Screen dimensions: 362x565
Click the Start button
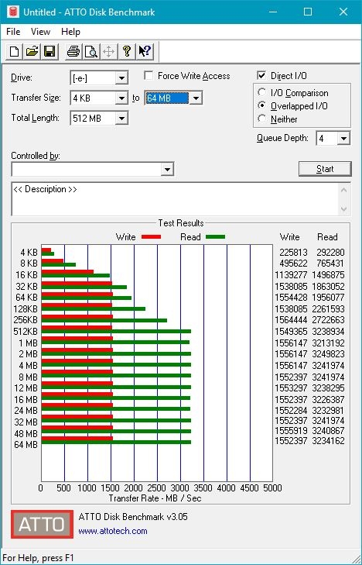(325, 169)
